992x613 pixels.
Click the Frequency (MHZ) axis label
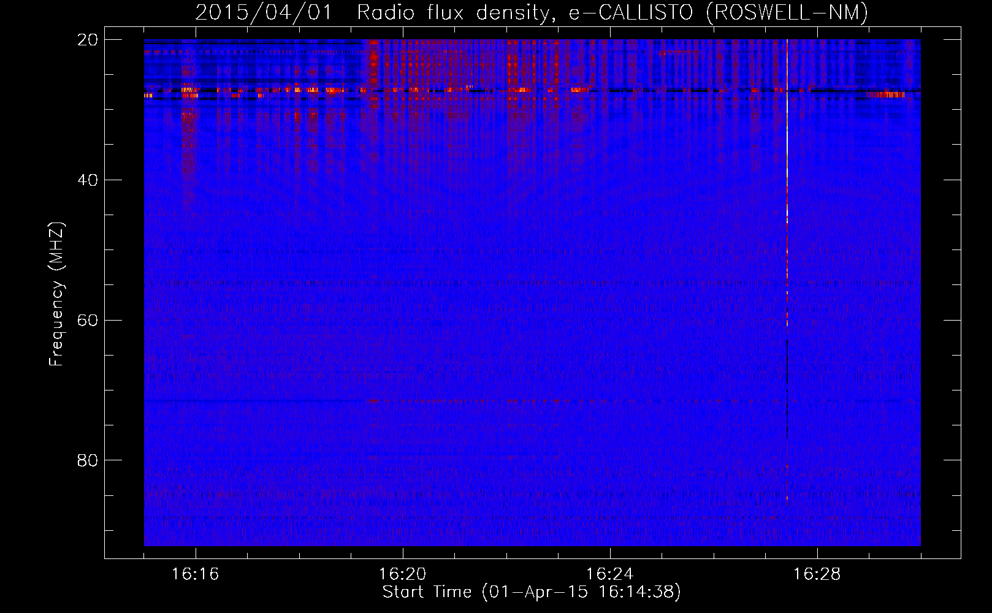coord(56,294)
